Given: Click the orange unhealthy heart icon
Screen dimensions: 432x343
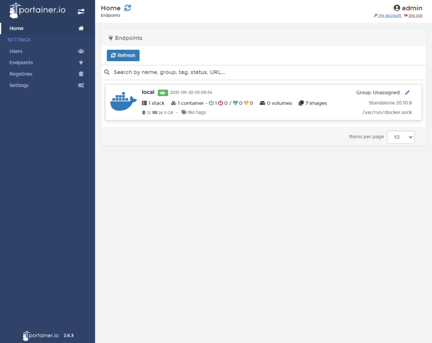Looking at the screenshot, I should pos(246,103).
